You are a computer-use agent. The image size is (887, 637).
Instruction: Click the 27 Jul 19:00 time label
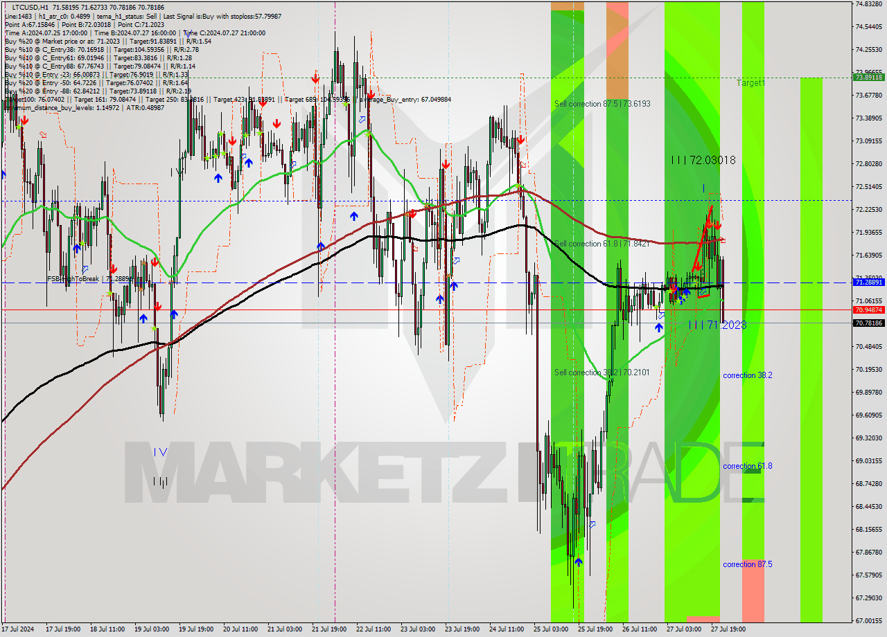tap(729, 629)
